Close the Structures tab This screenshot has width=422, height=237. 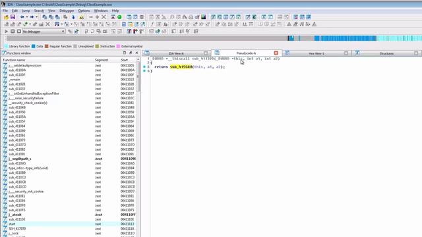click(x=416, y=53)
